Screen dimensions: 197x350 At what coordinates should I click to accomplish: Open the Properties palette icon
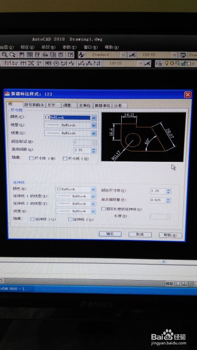point(21,55)
